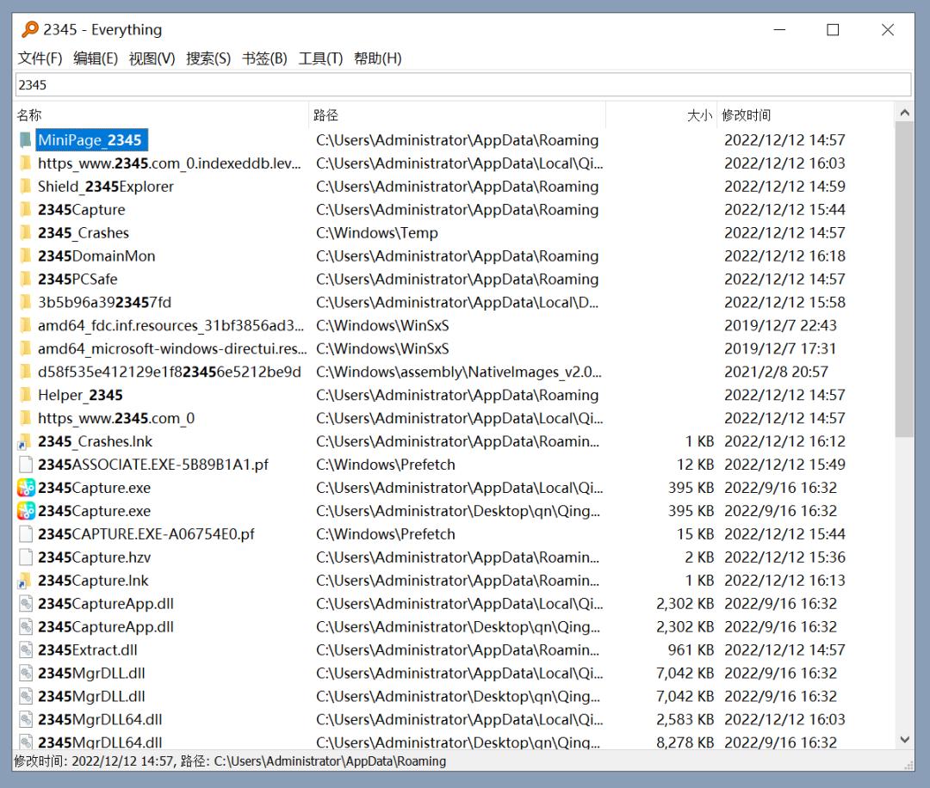
Task: Click folder icon of d58f535e412129e1f823456e5212be9d
Action: coord(26,372)
